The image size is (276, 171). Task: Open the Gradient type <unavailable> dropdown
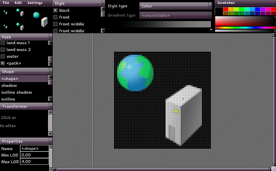click(176, 15)
